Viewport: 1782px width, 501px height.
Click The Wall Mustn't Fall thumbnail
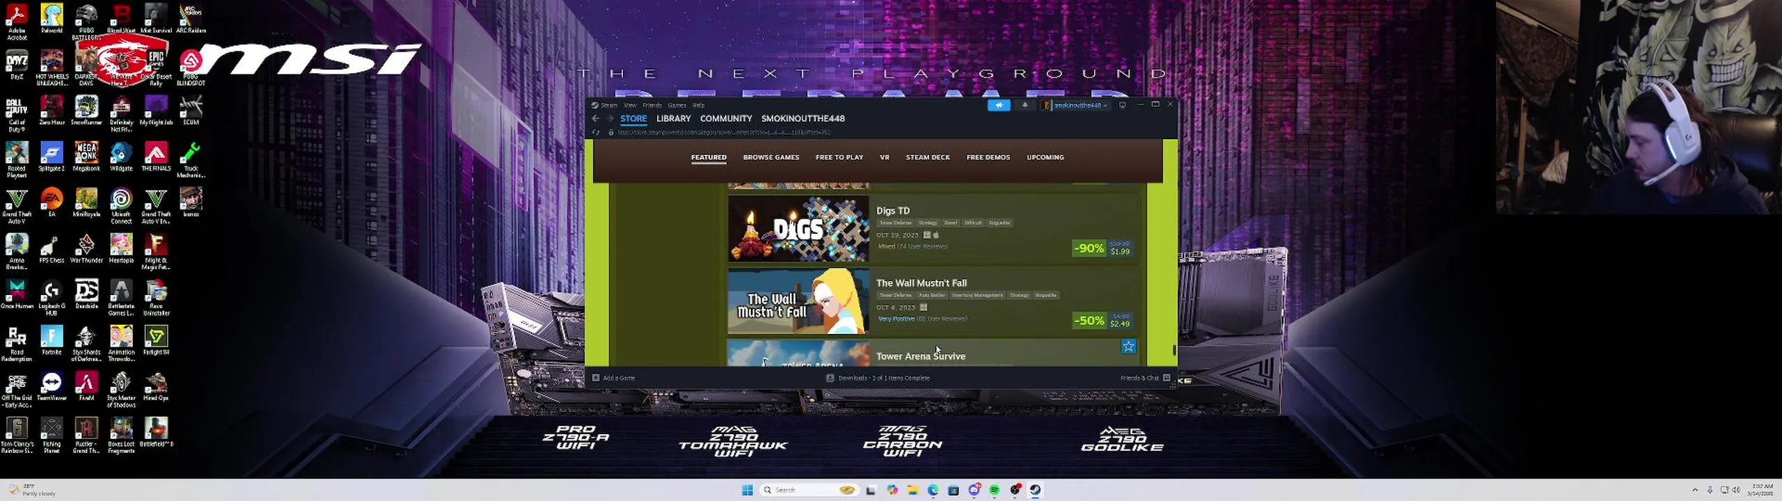click(798, 301)
